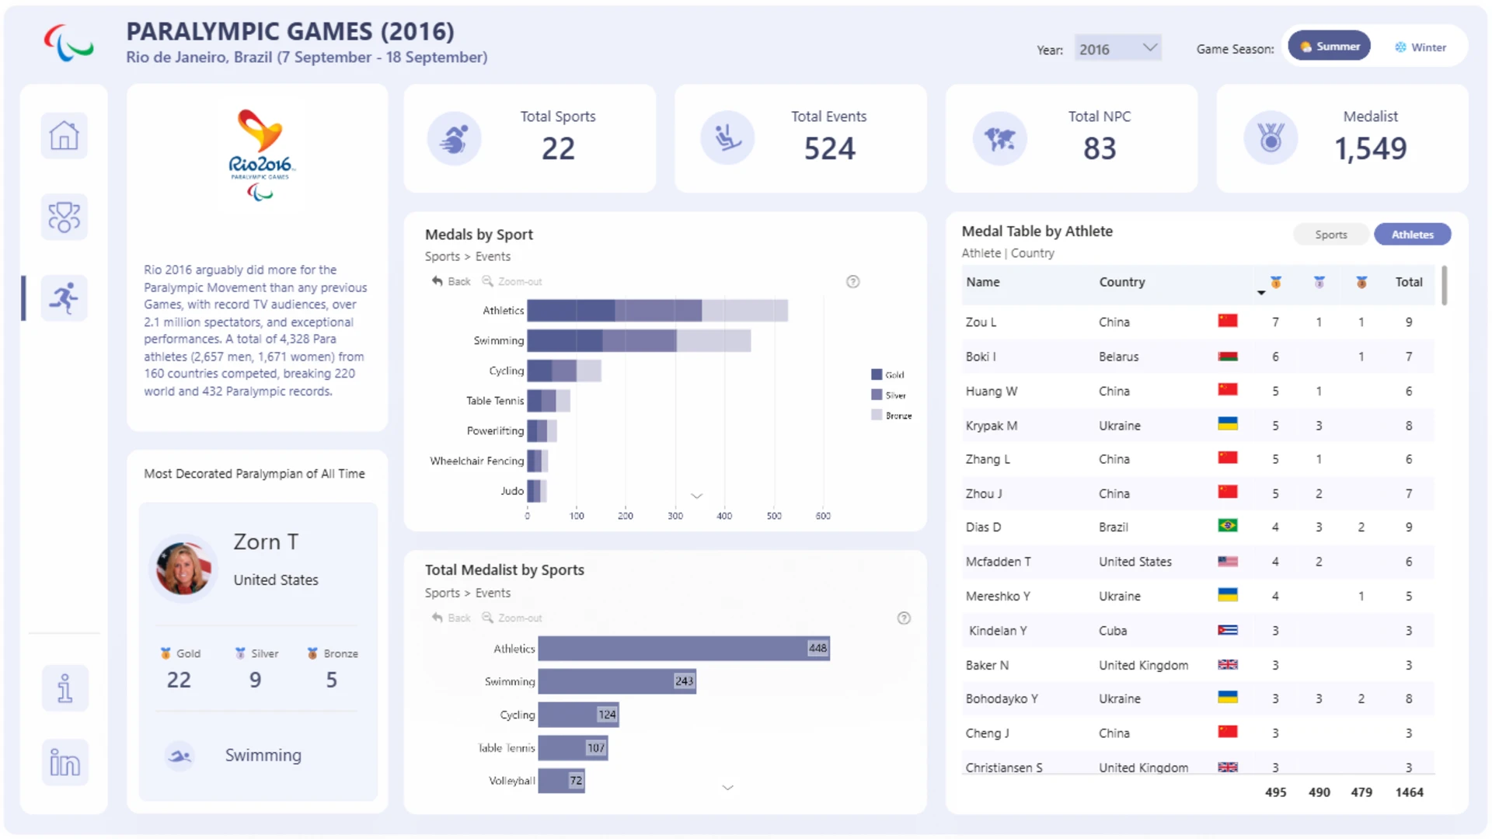
Task: Click the Gold legend color swatch
Action: pos(877,374)
